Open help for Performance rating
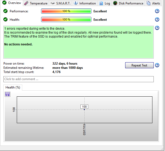This screenshot has height=151, width=165. (x=157, y=11)
